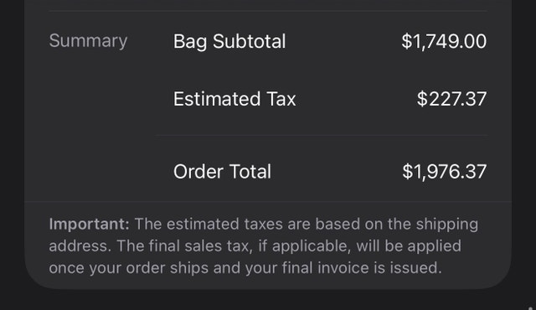This screenshot has height=310, width=536.
Task: Click the word 'Tax' in Estimated Tax
Action: [x=281, y=99]
